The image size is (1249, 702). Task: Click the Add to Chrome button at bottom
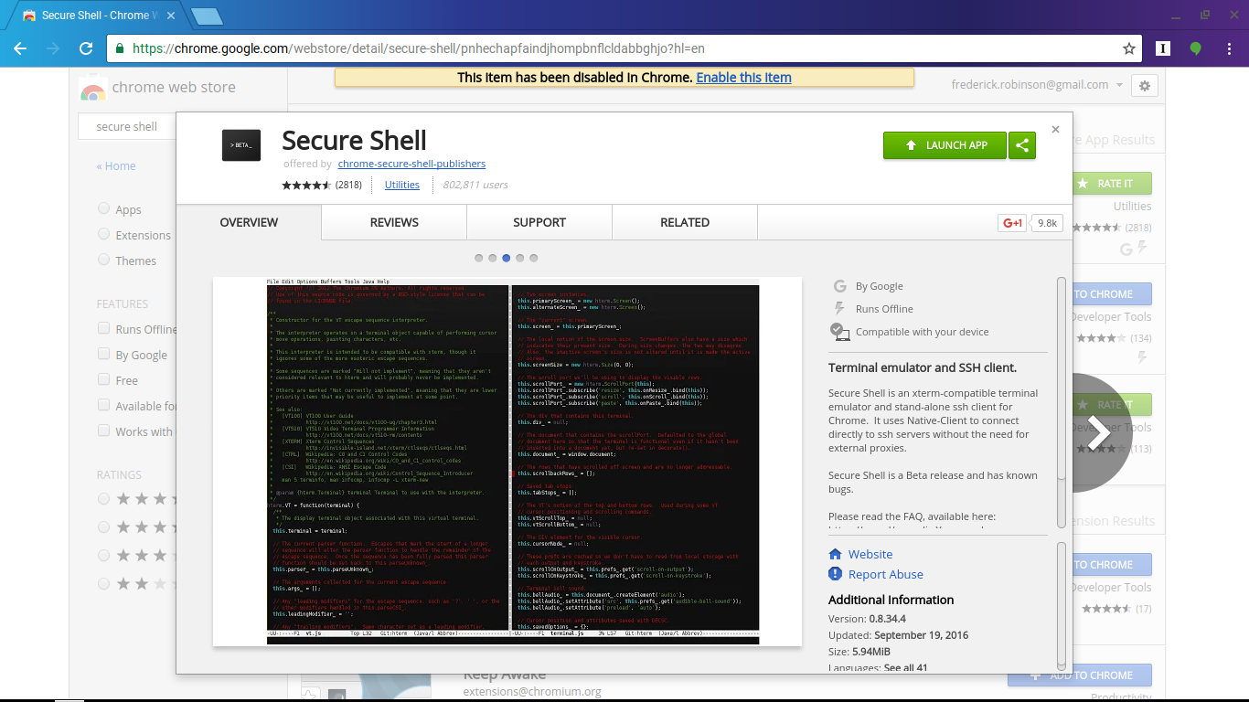(1080, 675)
